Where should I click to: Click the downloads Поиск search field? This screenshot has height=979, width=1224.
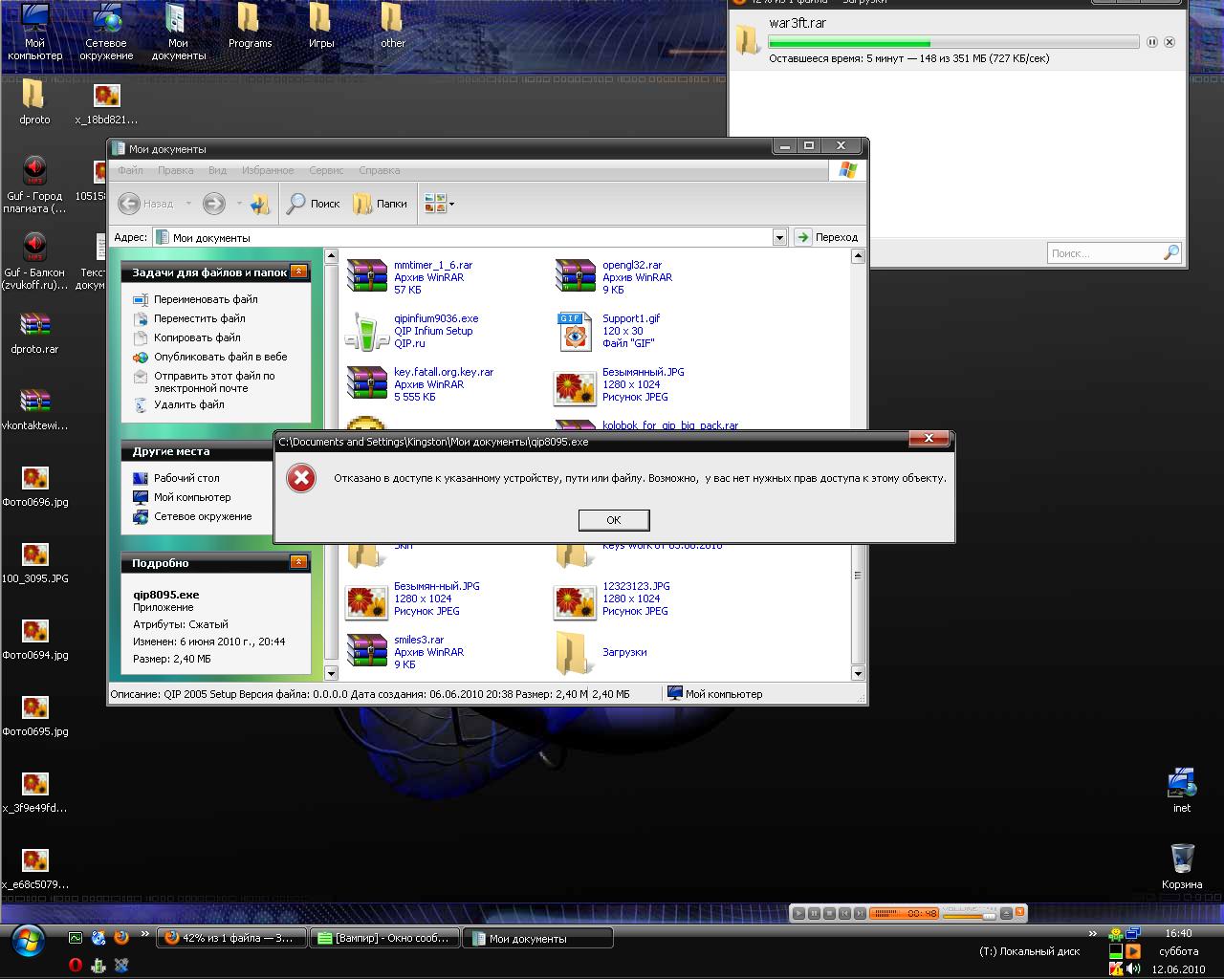1104,253
